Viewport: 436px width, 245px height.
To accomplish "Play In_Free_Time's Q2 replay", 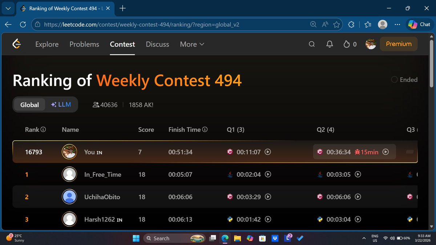I will click(x=358, y=175).
